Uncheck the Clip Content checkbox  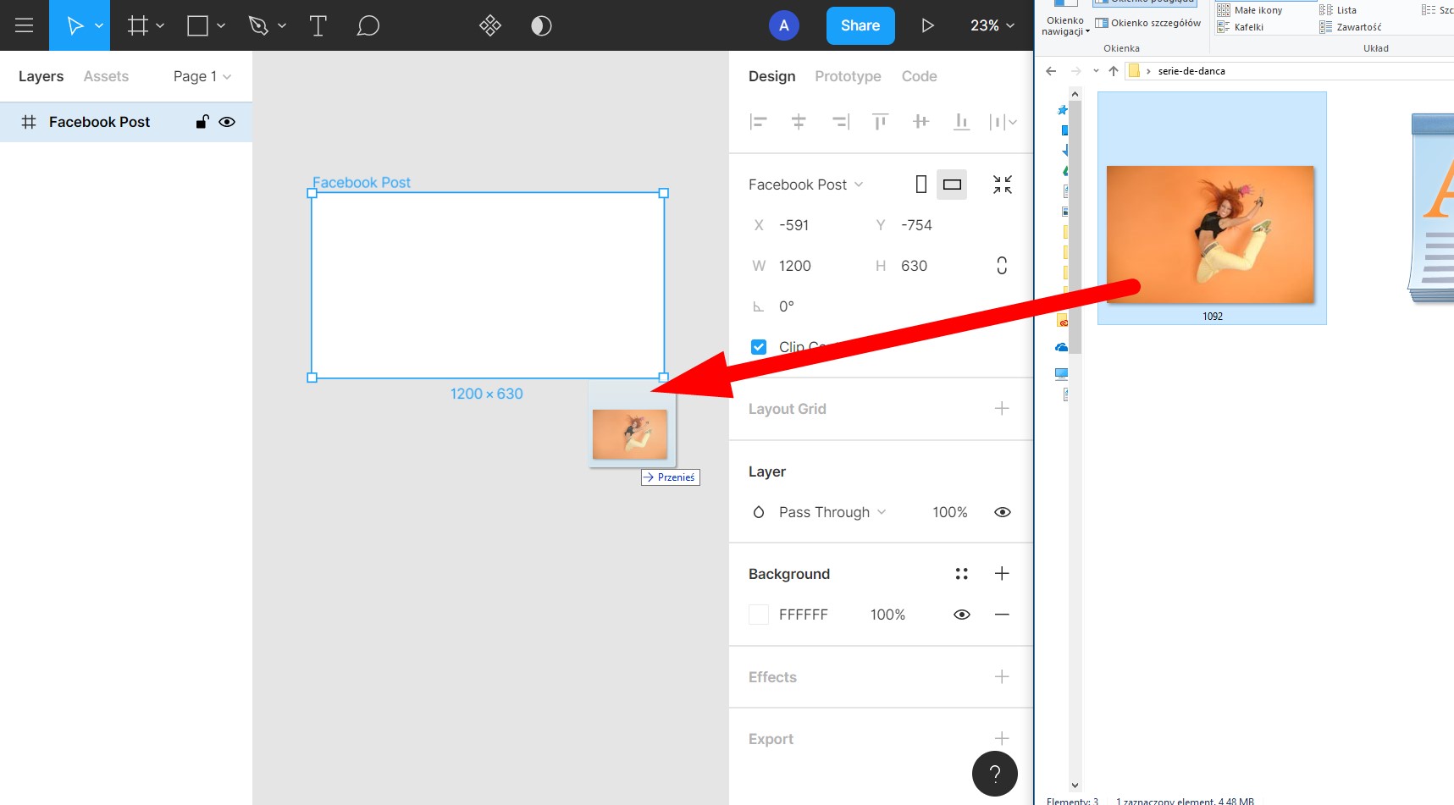pyautogui.click(x=759, y=347)
